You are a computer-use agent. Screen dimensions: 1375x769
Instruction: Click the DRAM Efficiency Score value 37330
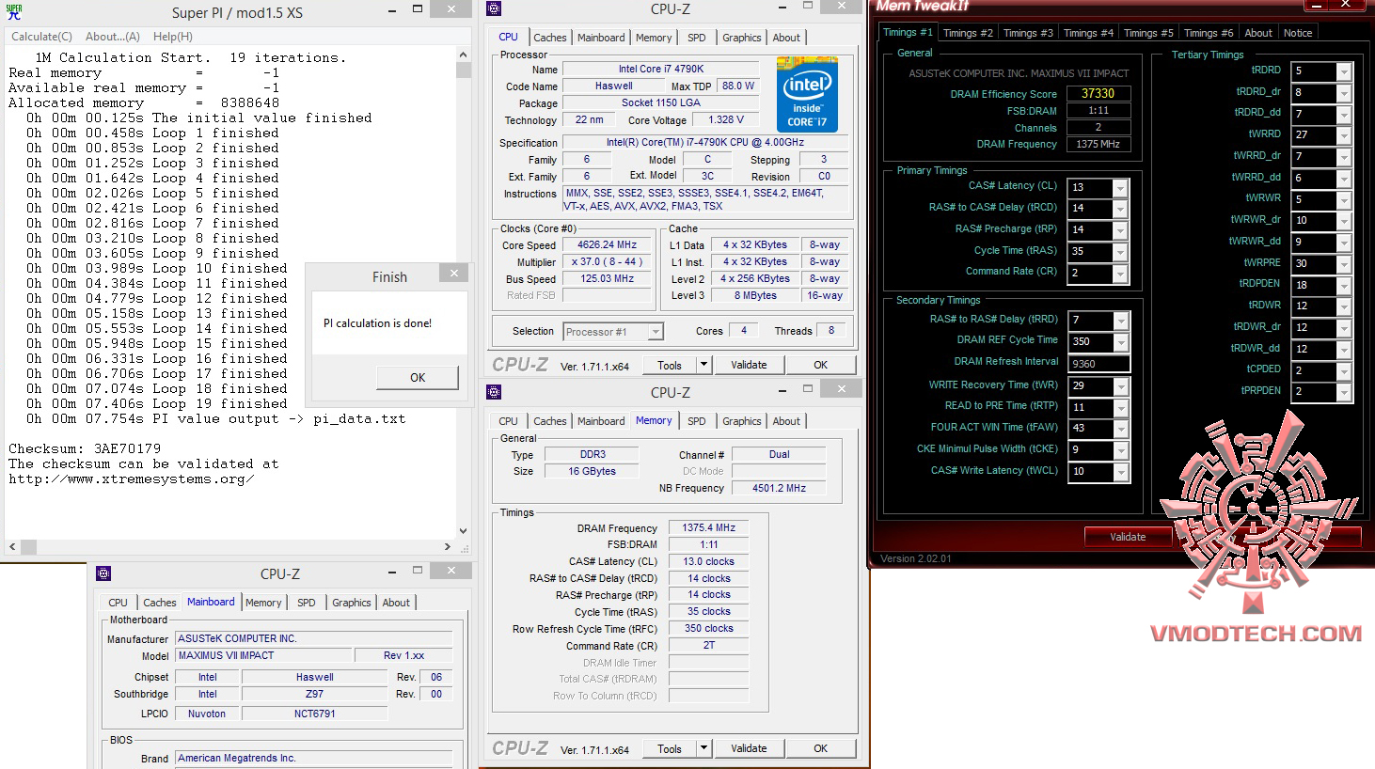coord(1098,93)
